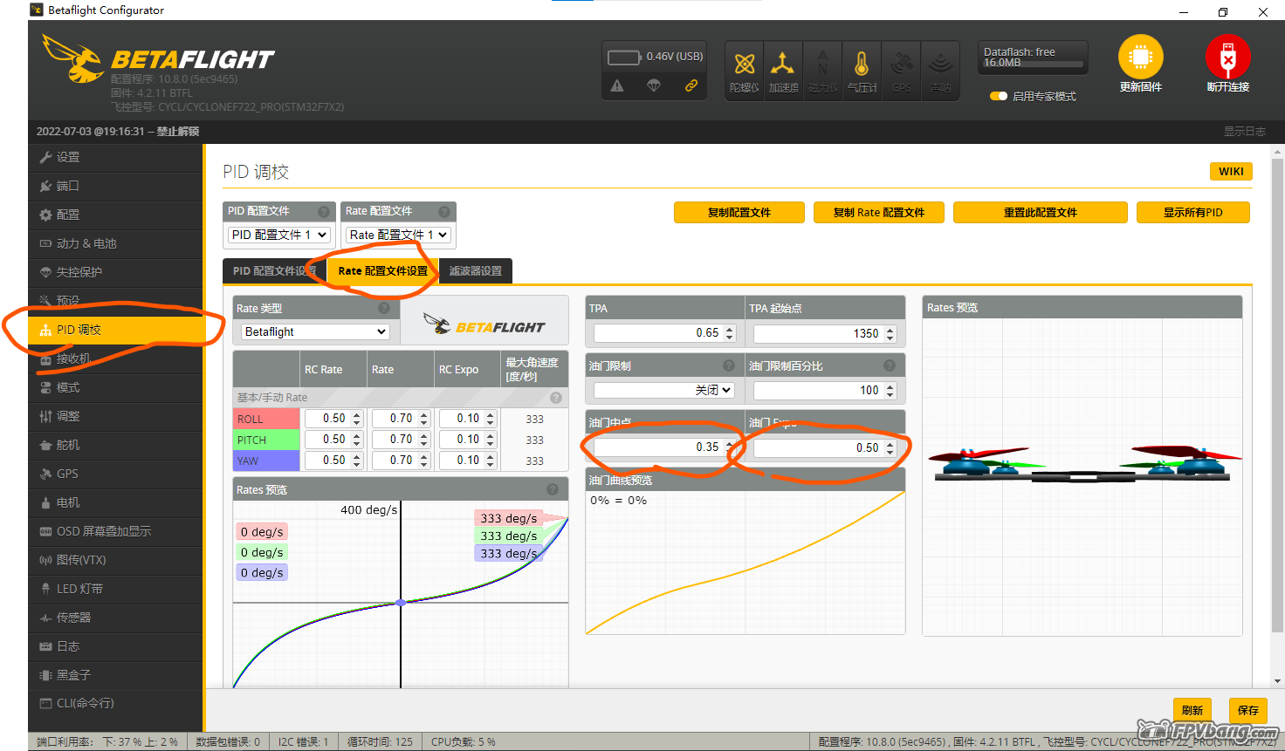
Task: Open help icon for throttle limit percent
Action: pyautogui.click(x=890, y=365)
